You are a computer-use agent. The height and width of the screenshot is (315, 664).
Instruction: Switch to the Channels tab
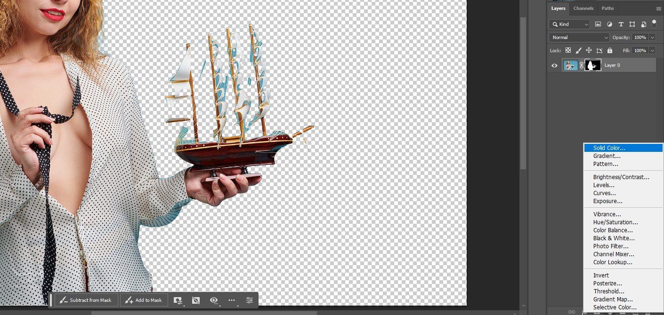583,8
